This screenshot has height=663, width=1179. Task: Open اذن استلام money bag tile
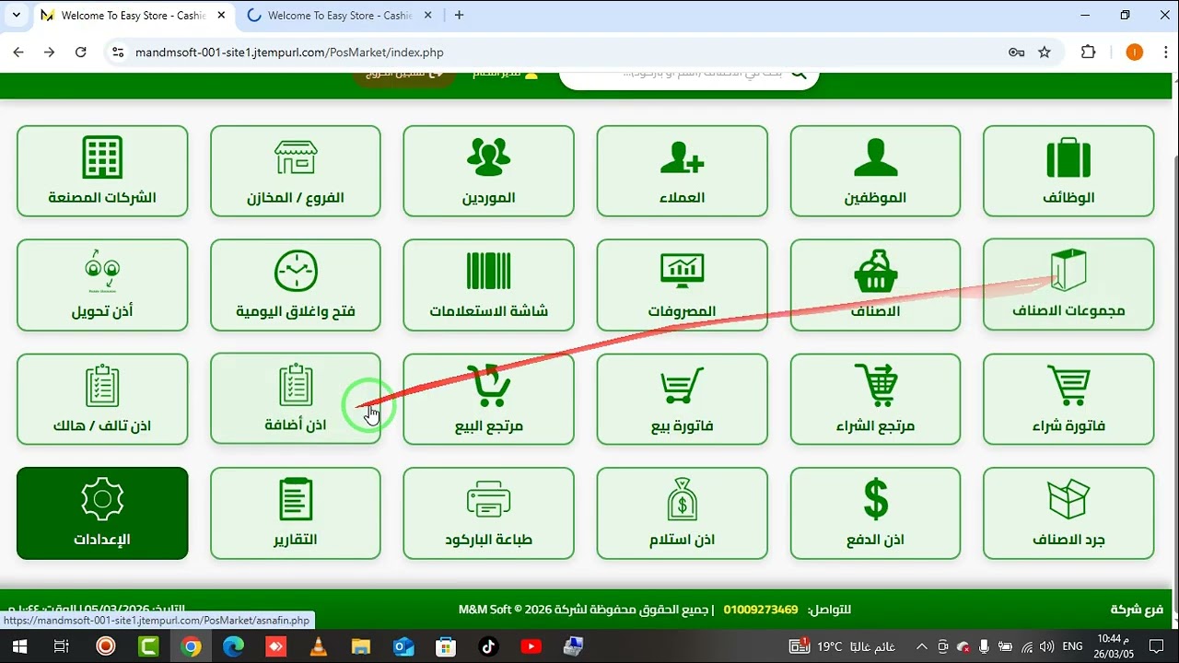tap(682, 514)
